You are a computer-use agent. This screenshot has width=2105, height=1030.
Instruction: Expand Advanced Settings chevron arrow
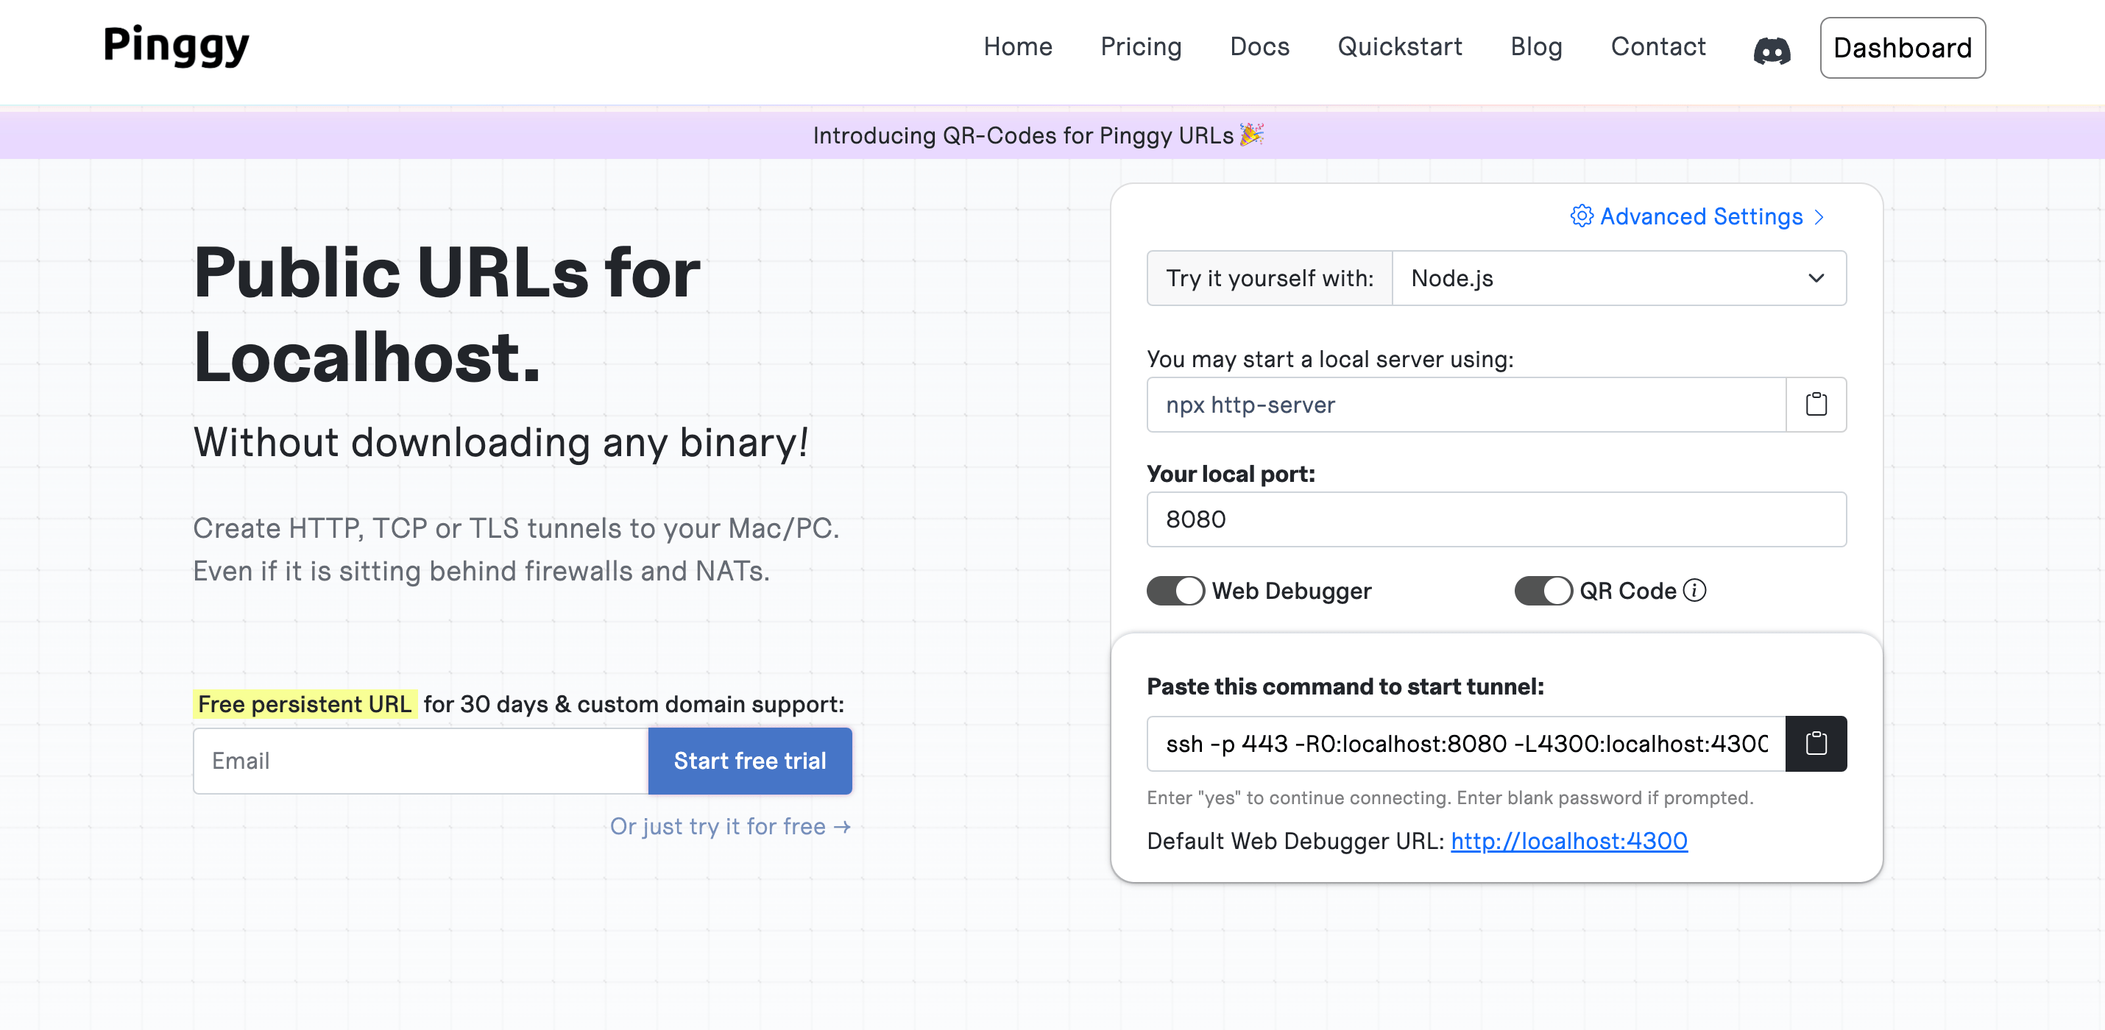[x=1819, y=217]
